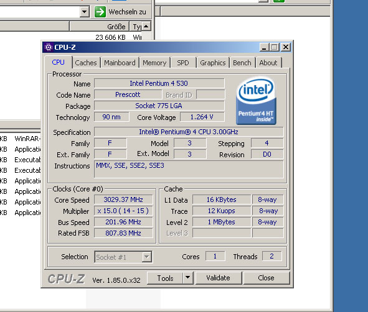
Task: Open the SPD tab
Action: tap(183, 63)
